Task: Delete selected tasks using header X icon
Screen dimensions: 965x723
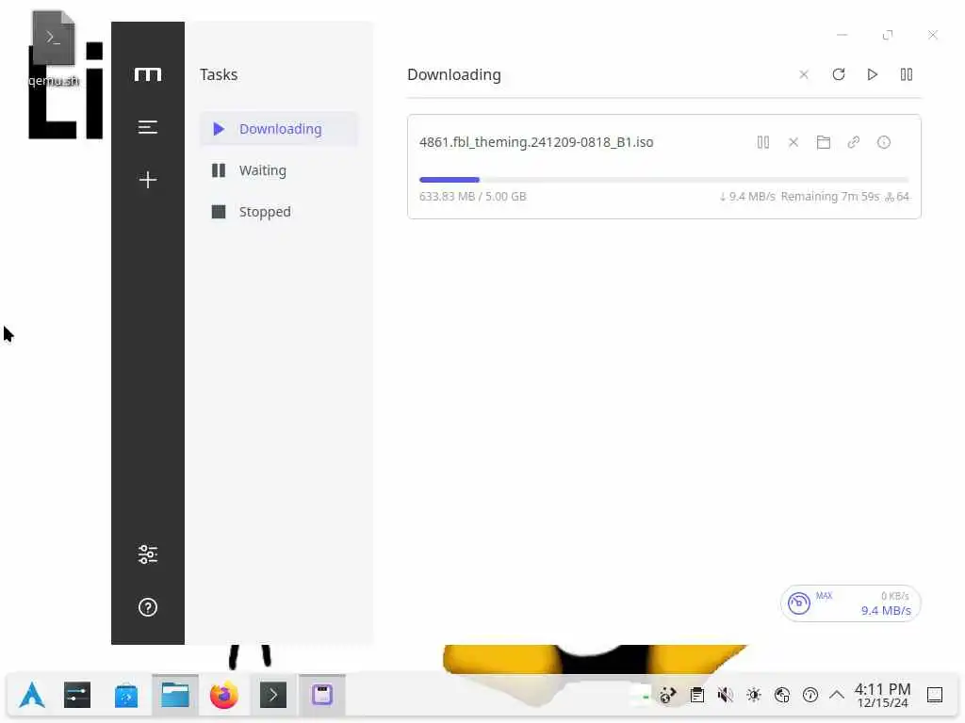Action: pyautogui.click(x=804, y=75)
